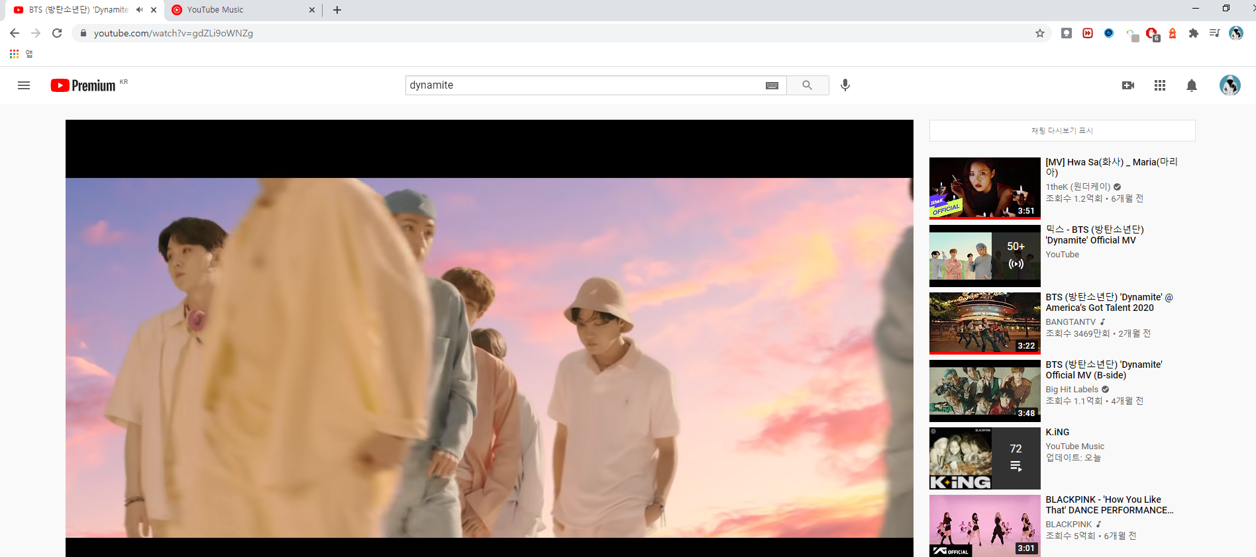Open the BANGTANTV channel link
This screenshot has width=1256, height=557.
pyautogui.click(x=1071, y=322)
